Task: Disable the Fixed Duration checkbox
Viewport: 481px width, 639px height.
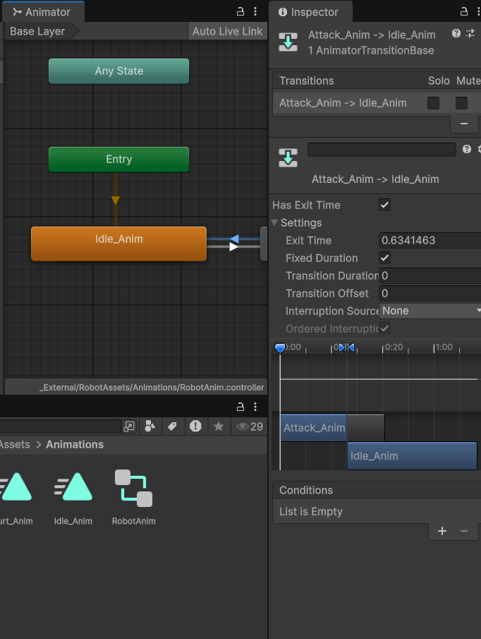Action: pyautogui.click(x=384, y=258)
